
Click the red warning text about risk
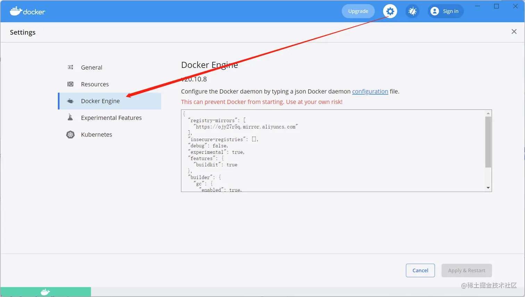(262, 102)
